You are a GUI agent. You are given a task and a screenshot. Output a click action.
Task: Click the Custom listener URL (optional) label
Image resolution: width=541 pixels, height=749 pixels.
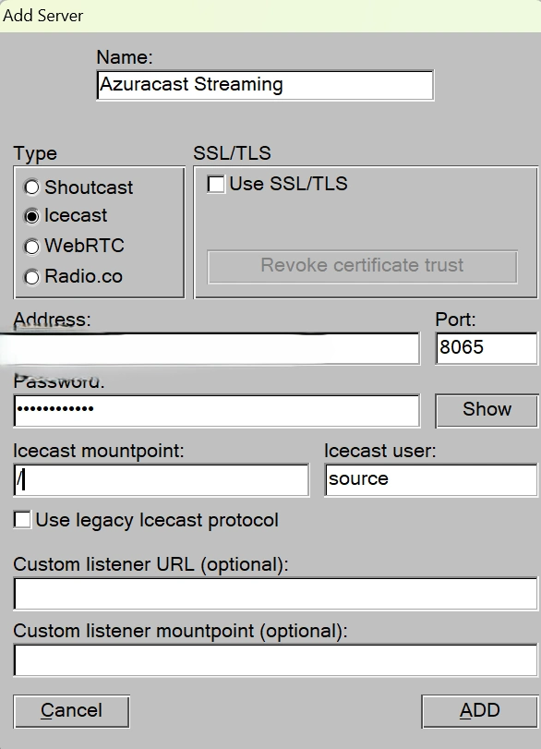150,564
